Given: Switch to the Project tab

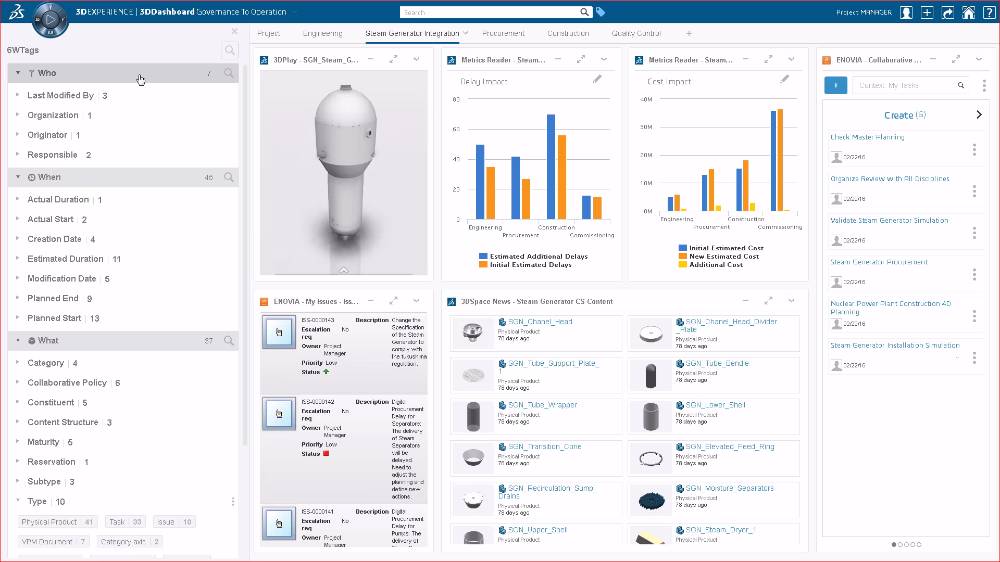Looking at the screenshot, I should (x=269, y=33).
